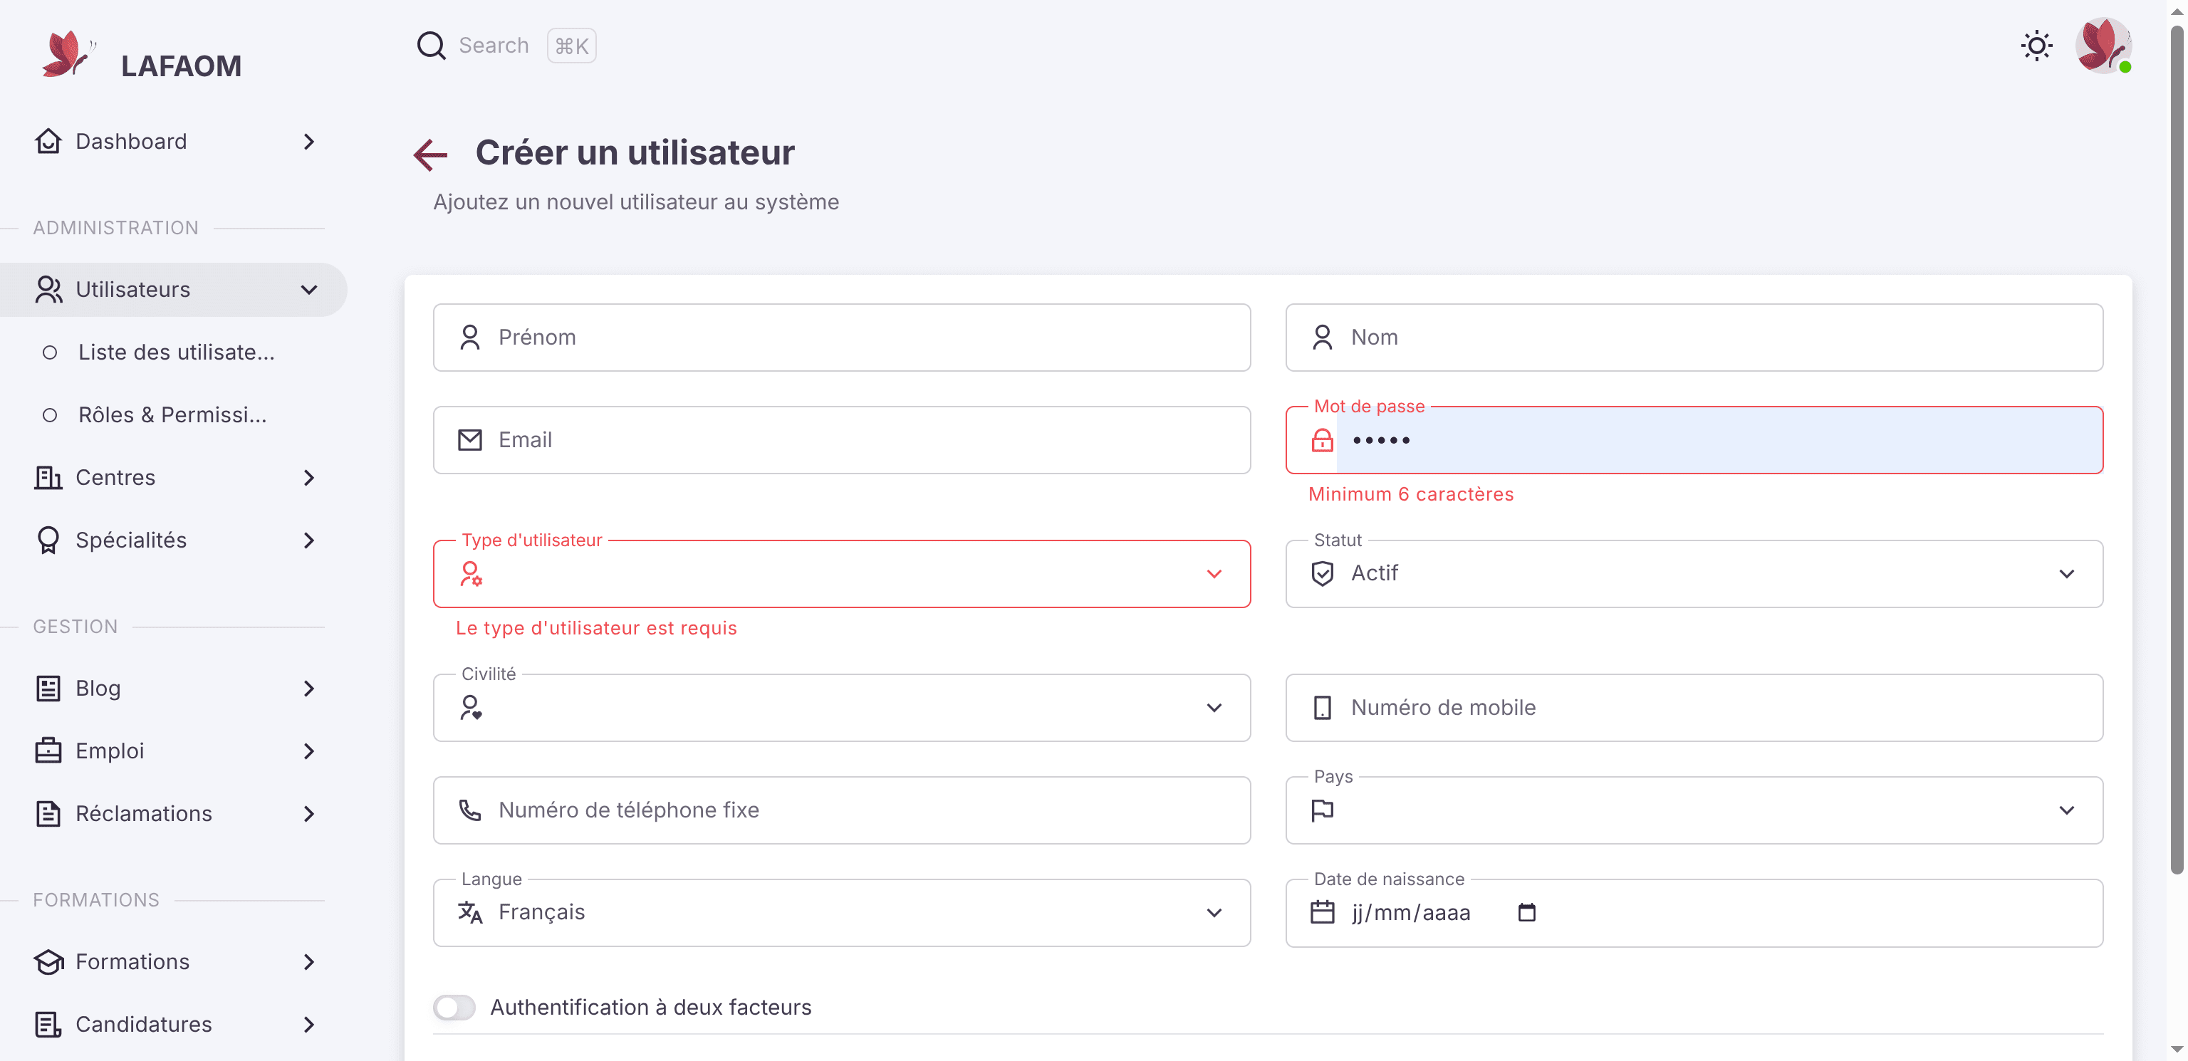Click into the Nom field
2188x1061 pixels.
1694,338
